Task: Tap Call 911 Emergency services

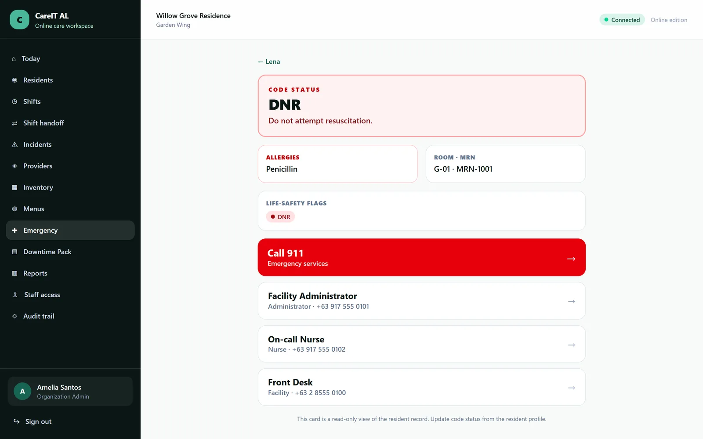Action: click(422, 258)
